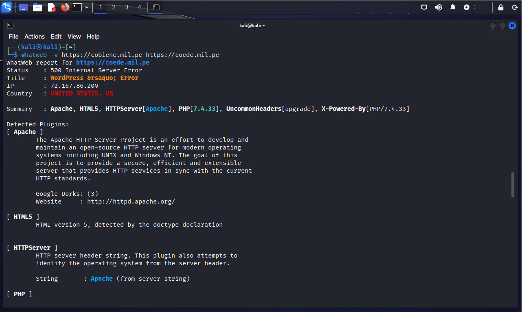The height and width of the screenshot is (312, 522).
Task: Open the power manager lightning icon
Action: coord(467,7)
